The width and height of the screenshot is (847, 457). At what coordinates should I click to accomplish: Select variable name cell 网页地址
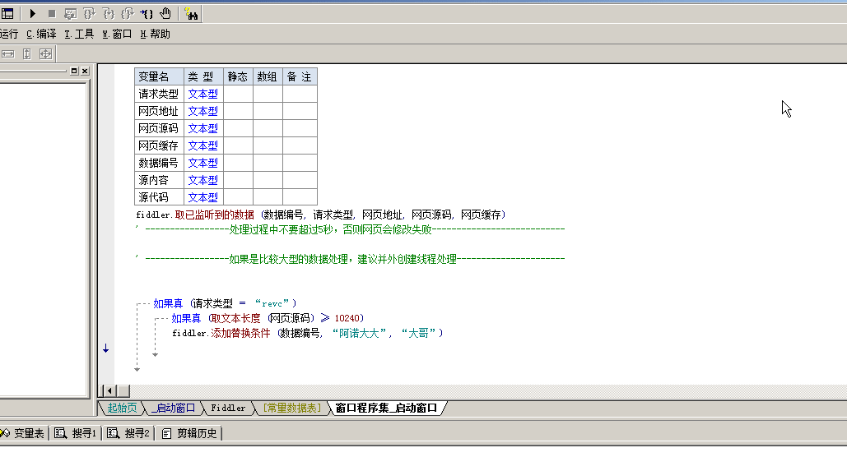pyautogui.click(x=159, y=111)
